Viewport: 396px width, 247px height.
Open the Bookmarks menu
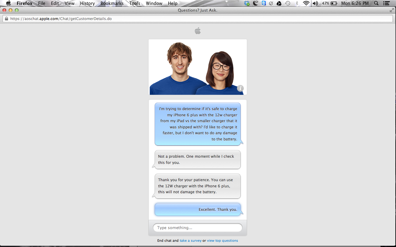(x=112, y=3)
